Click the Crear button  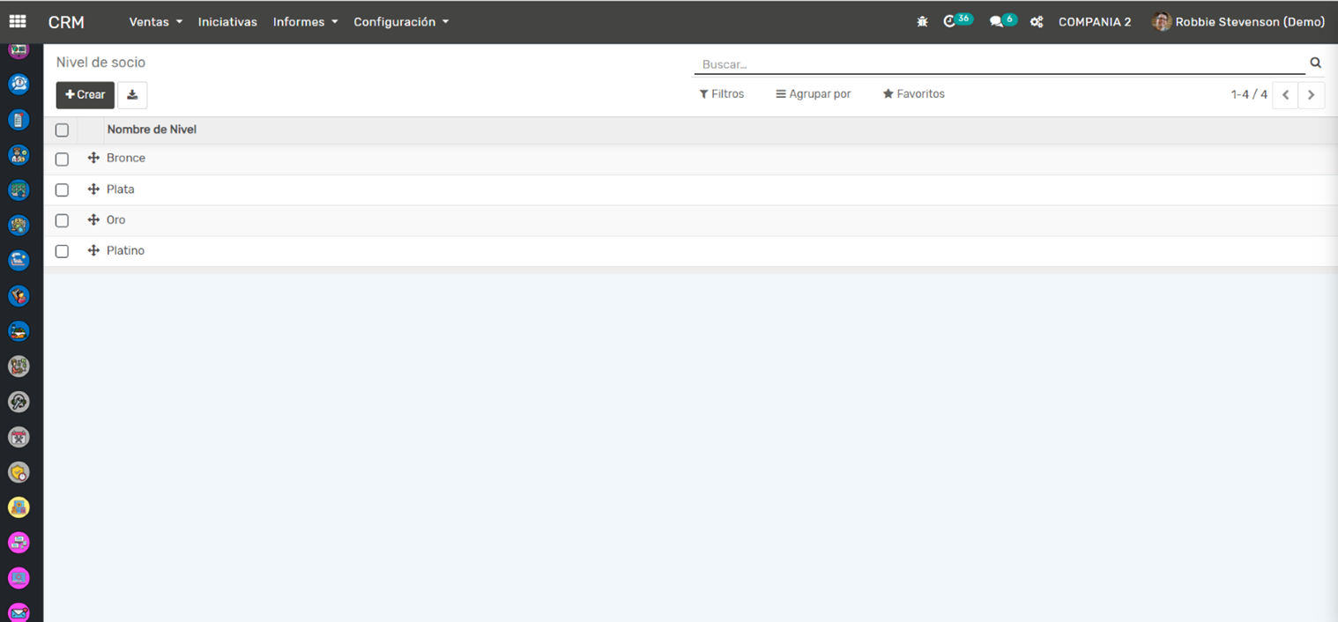click(85, 95)
